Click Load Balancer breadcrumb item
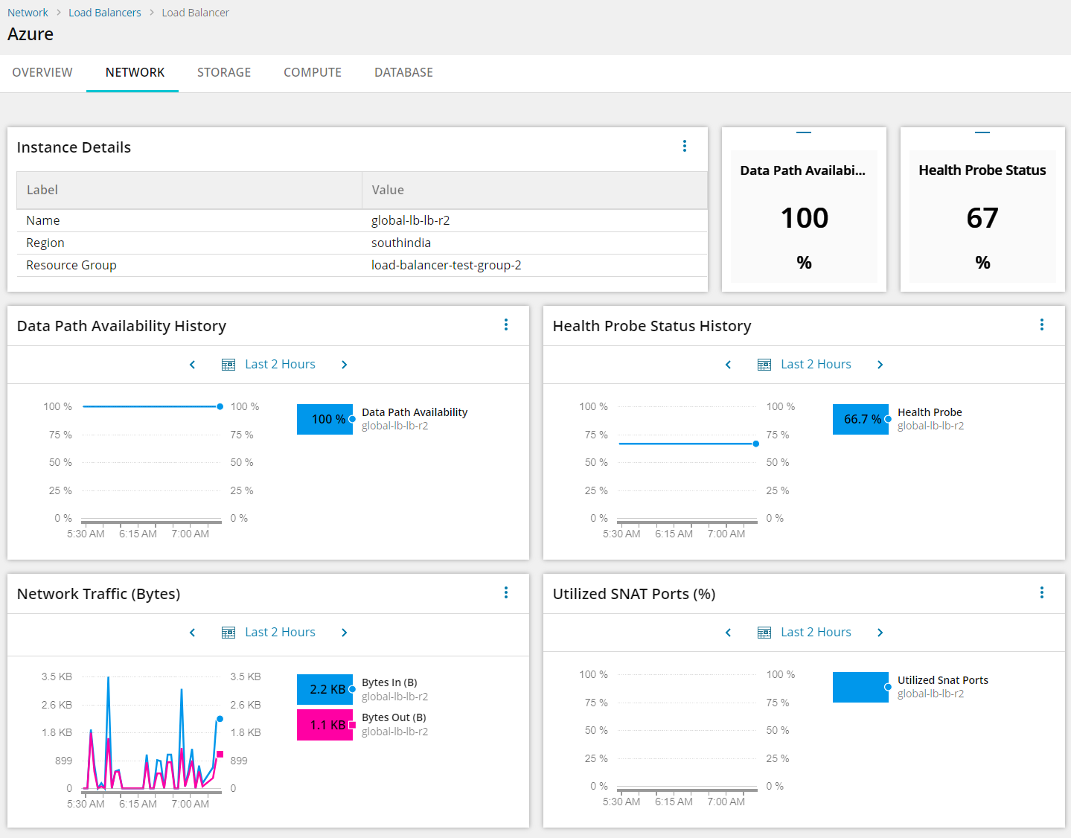The width and height of the screenshot is (1071, 838). [x=196, y=13]
